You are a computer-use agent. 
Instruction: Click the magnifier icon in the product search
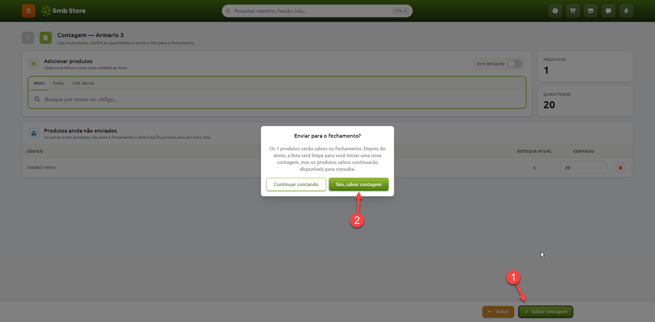37,99
